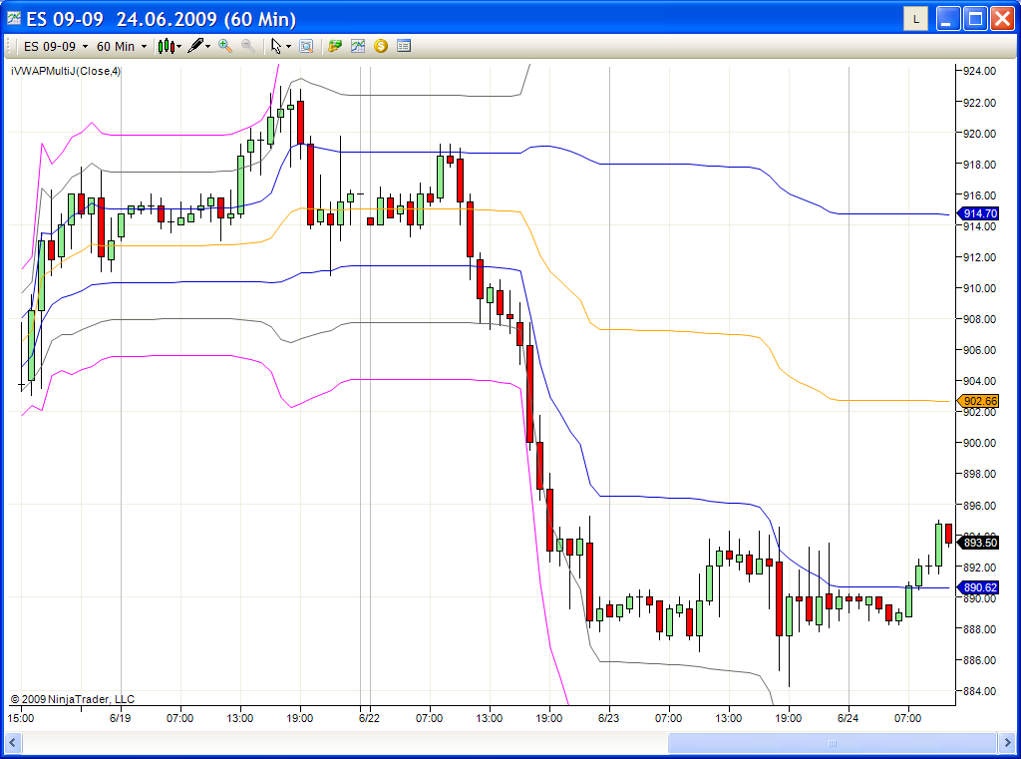Open the chart style candlestick icon
Viewport: 1021px width, 759px height.
(x=167, y=46)
